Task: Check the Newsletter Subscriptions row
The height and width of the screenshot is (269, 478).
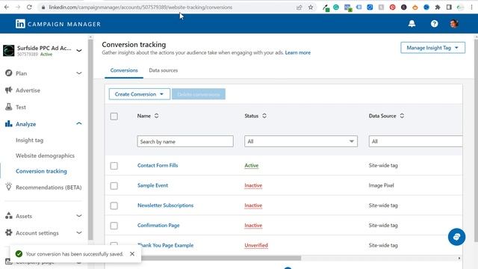Action: click(114, 206)
